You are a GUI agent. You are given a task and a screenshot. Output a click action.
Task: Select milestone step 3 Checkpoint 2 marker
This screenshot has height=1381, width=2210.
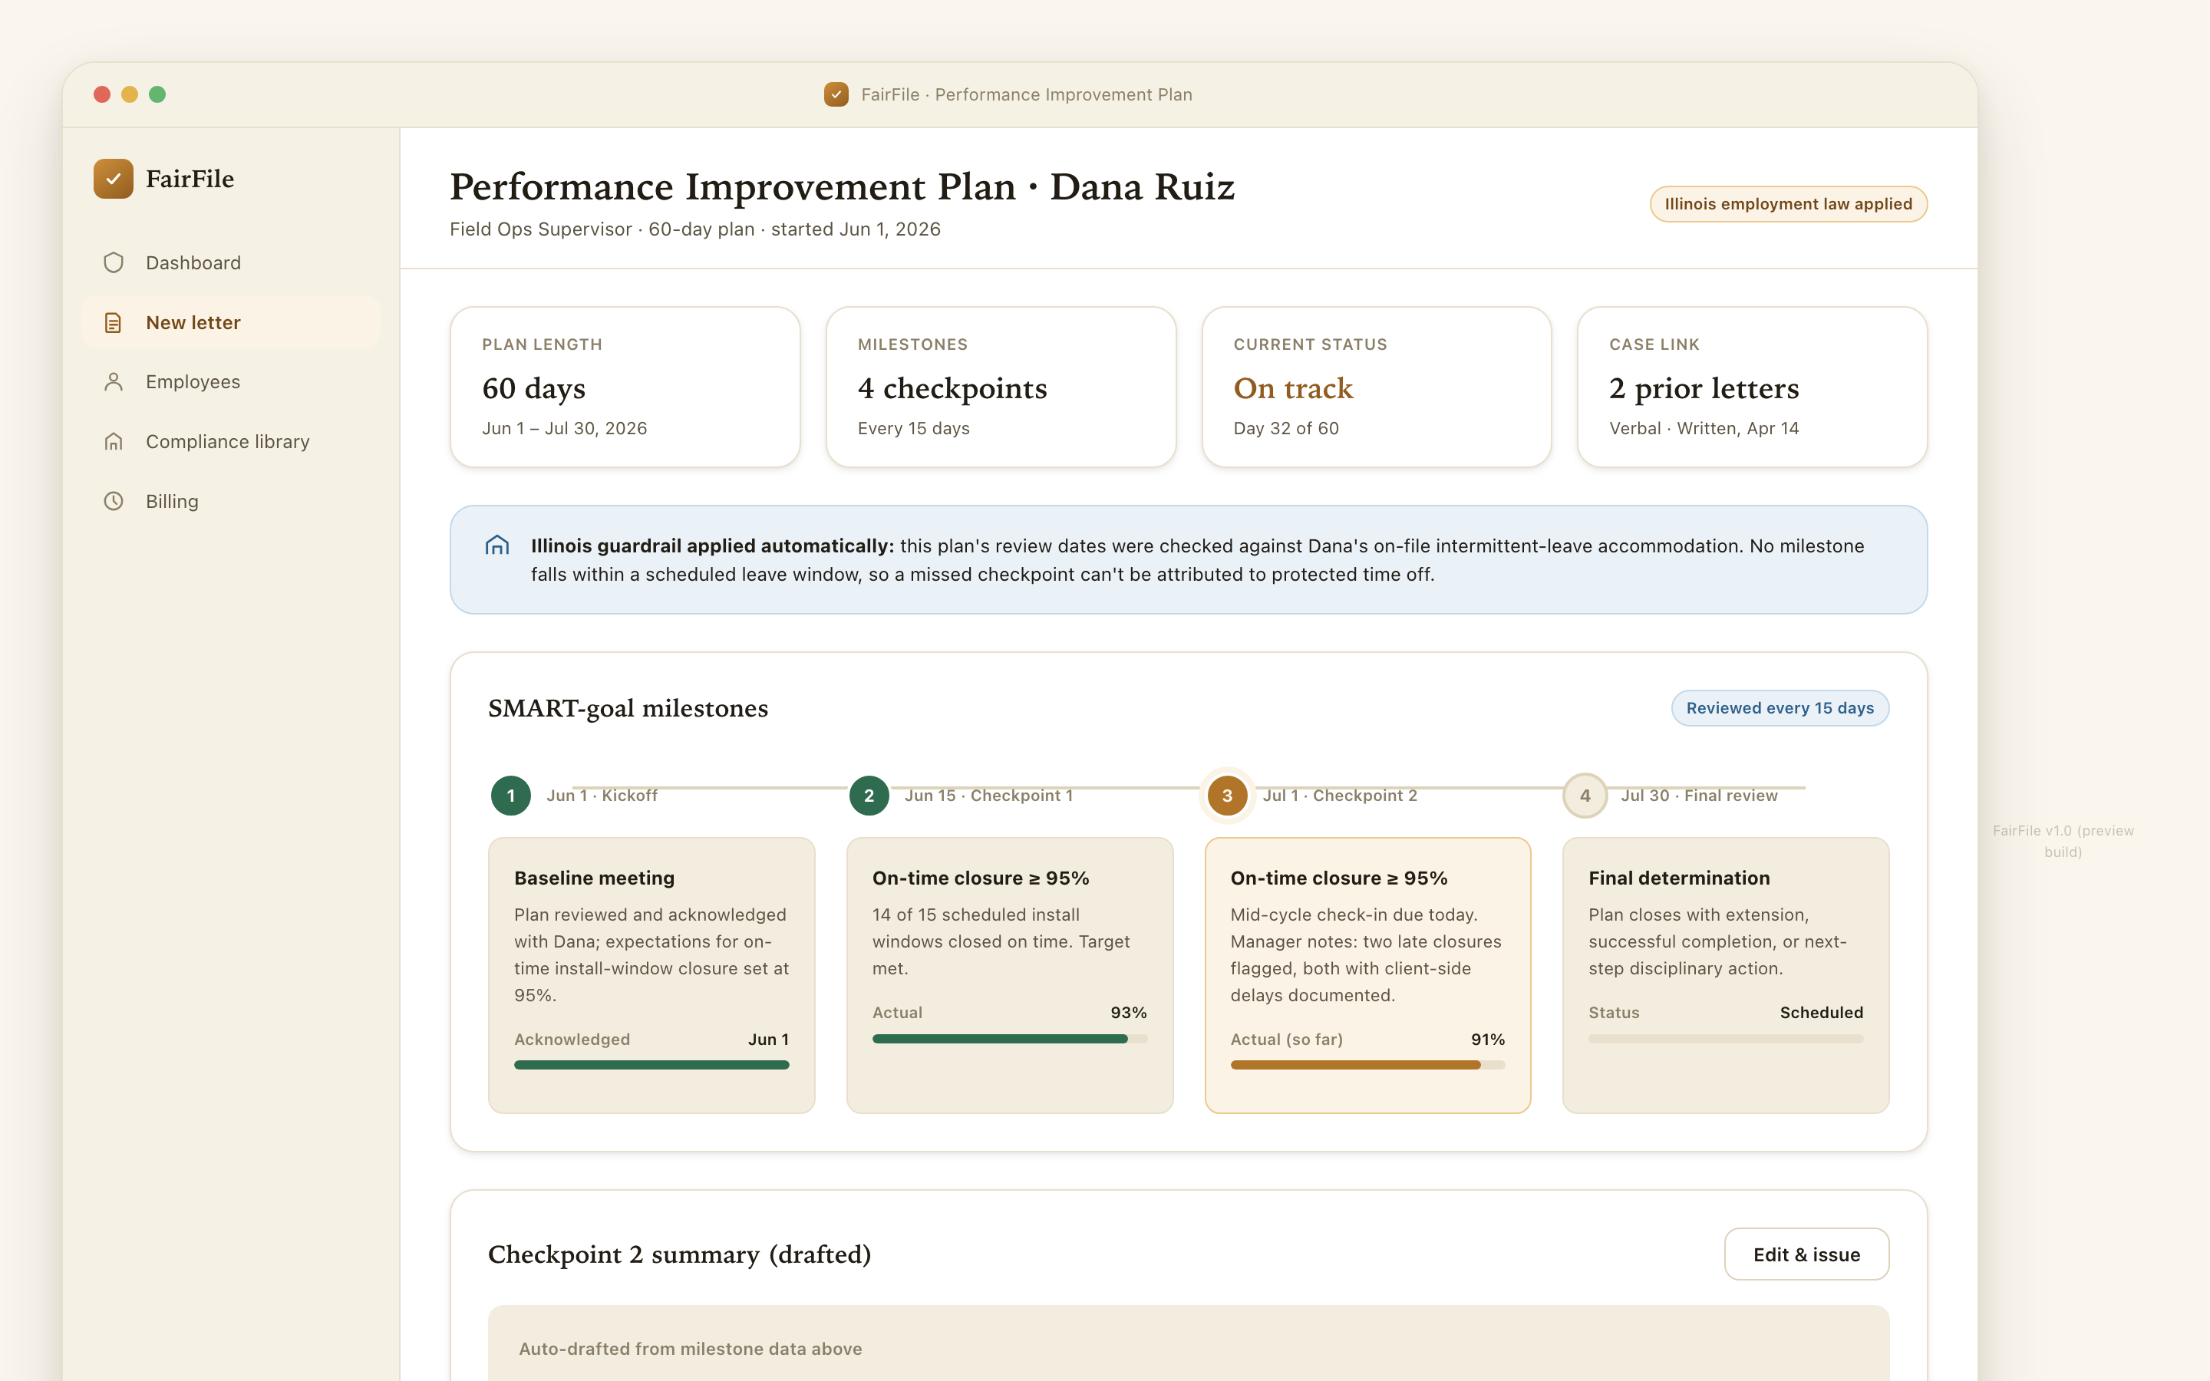[x=1227, y=796]
